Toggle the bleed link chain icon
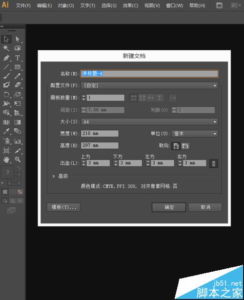Viewport: 244px width, 300px height. tap(214, 163)
